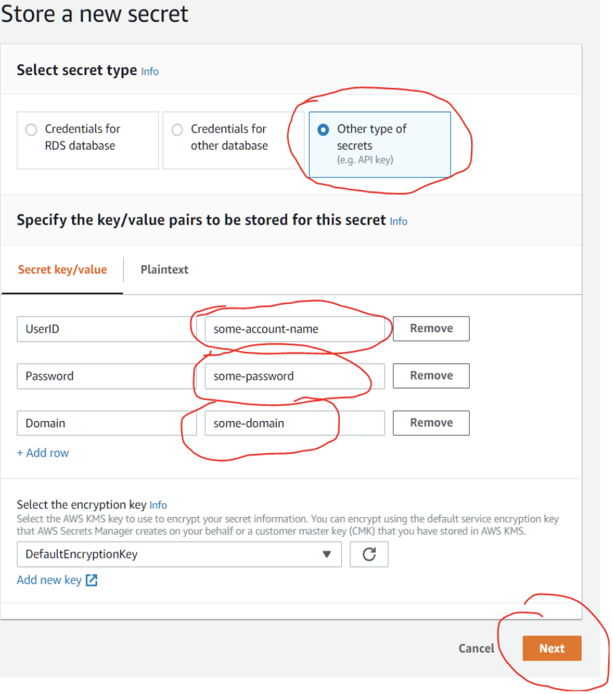Switch to the Plaintext tab
Screen dimensions: 613x694
tap(164, 269)
